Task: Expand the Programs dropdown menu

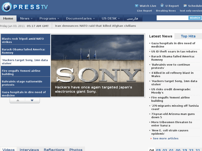Action: click(x=49, y=19)
